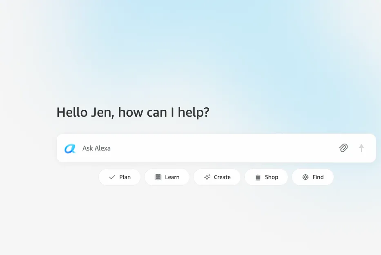Click the target crosshair icon beside Find
Viewport: 381px width, 255px height.
[305, 177]
